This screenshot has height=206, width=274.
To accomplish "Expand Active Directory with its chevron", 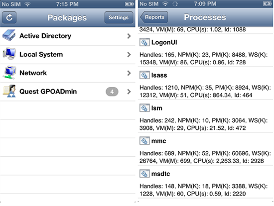I will click(129, 36).
